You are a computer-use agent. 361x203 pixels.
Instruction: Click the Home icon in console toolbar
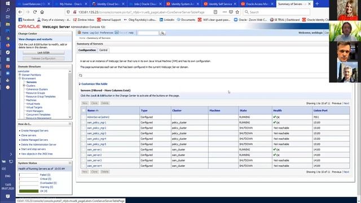click(80, 33)
